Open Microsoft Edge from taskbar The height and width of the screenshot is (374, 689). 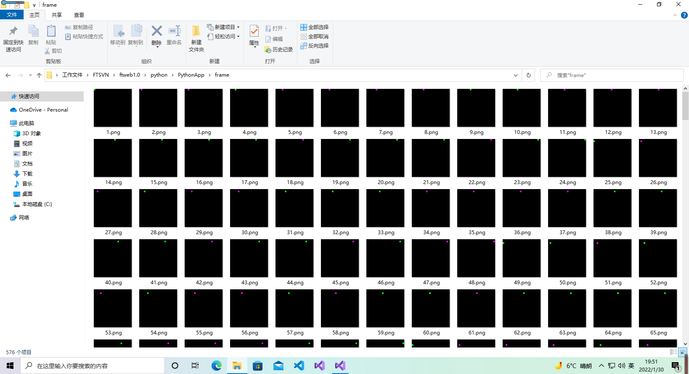point(217,366)
